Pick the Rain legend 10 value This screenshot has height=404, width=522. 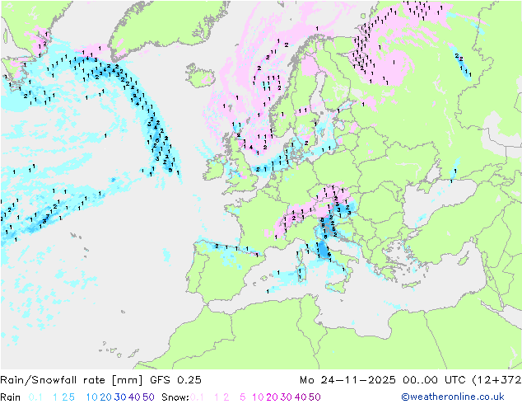[x=92, y=397]
